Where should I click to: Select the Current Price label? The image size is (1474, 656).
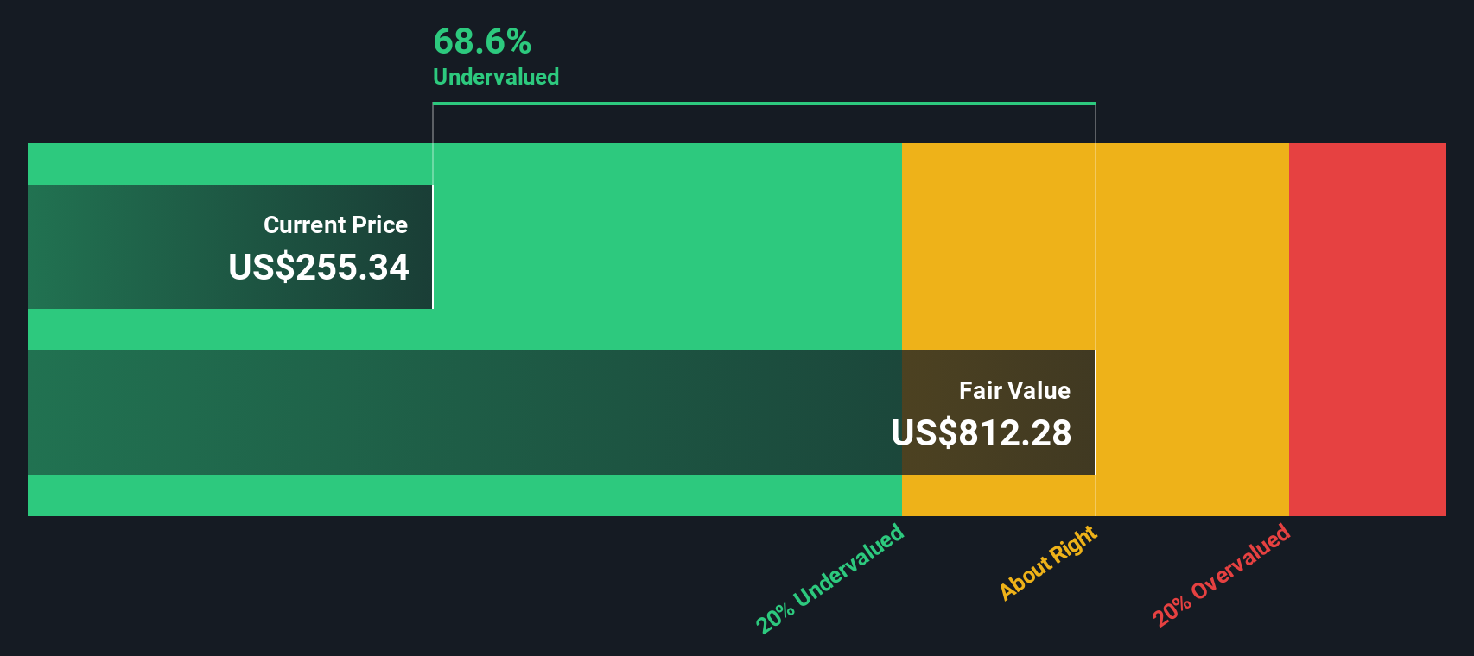335,225
